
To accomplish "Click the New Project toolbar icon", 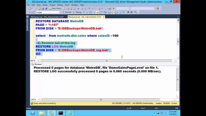I will 29,9.
